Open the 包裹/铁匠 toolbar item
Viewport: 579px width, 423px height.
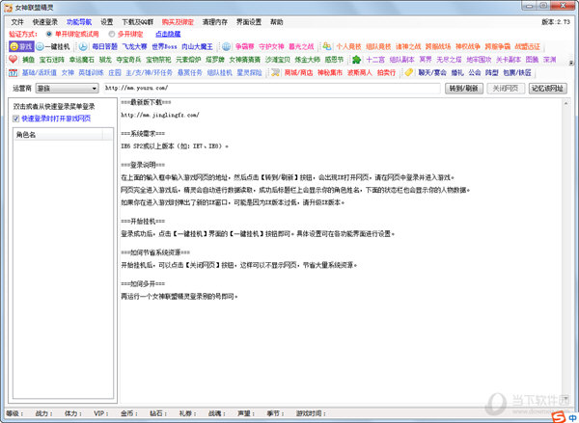point(517,73)
